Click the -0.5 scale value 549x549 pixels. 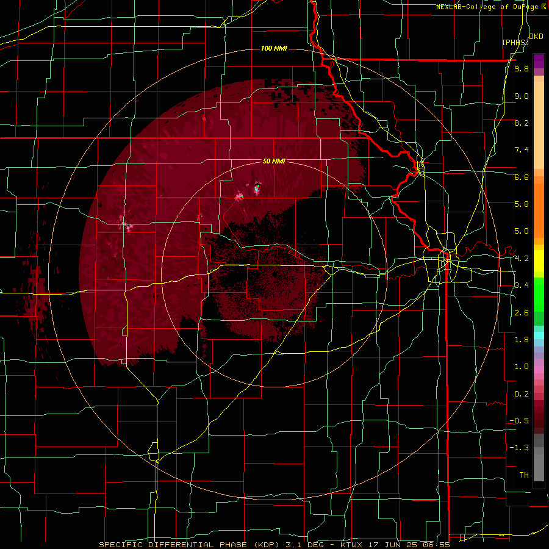(x=519, y=421)
